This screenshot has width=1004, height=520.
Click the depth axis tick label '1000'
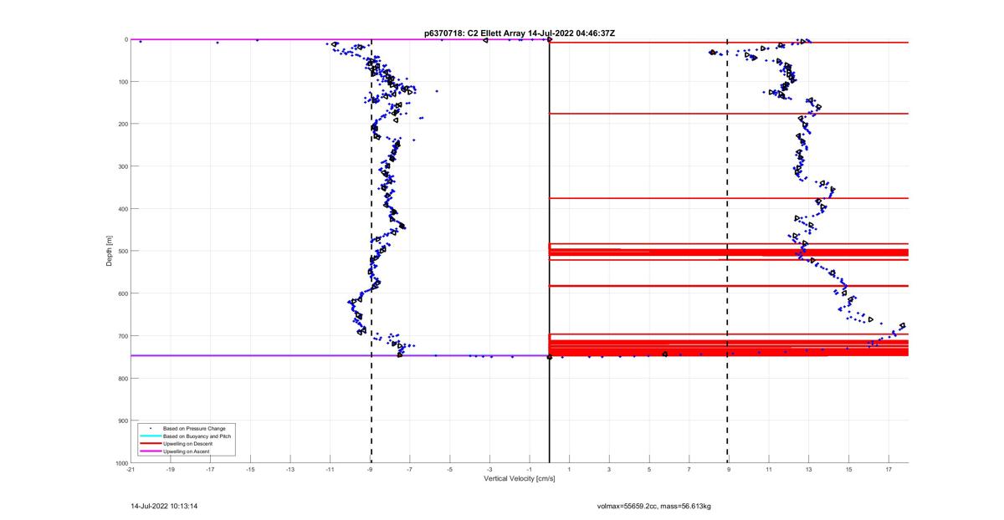(120, 463)
